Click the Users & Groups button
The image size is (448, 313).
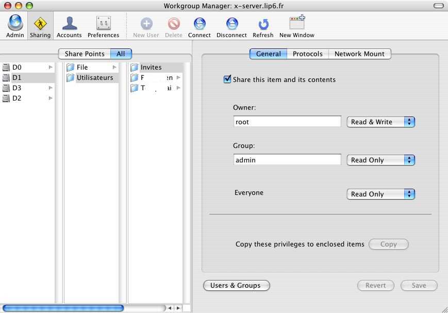[x=236, y=285]
